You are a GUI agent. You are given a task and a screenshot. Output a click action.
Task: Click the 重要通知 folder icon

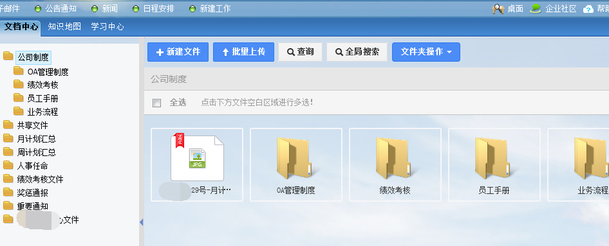(x=8, y=206)
